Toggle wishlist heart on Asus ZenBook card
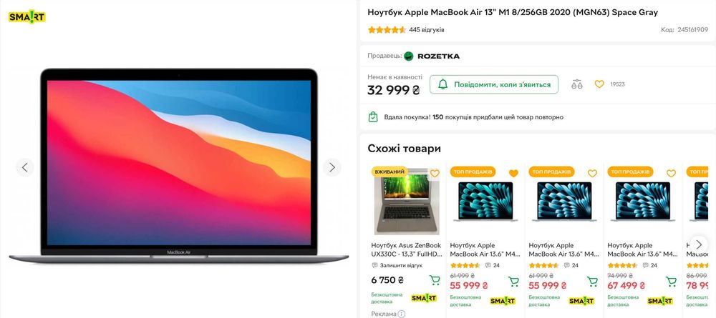This screenshot has height=318, width=716. click(435, 174)
